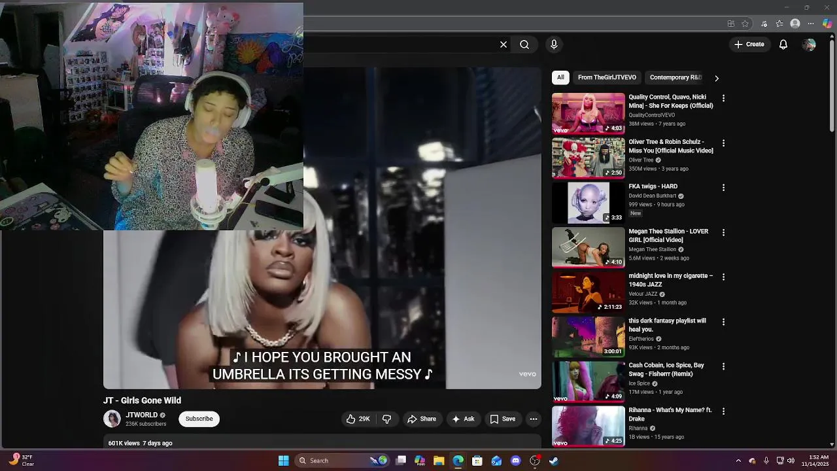This screenshot has height=471, width=837.
Task: Open FKA twigs - HARD thumbnail
Action: [x=589, y=203]
